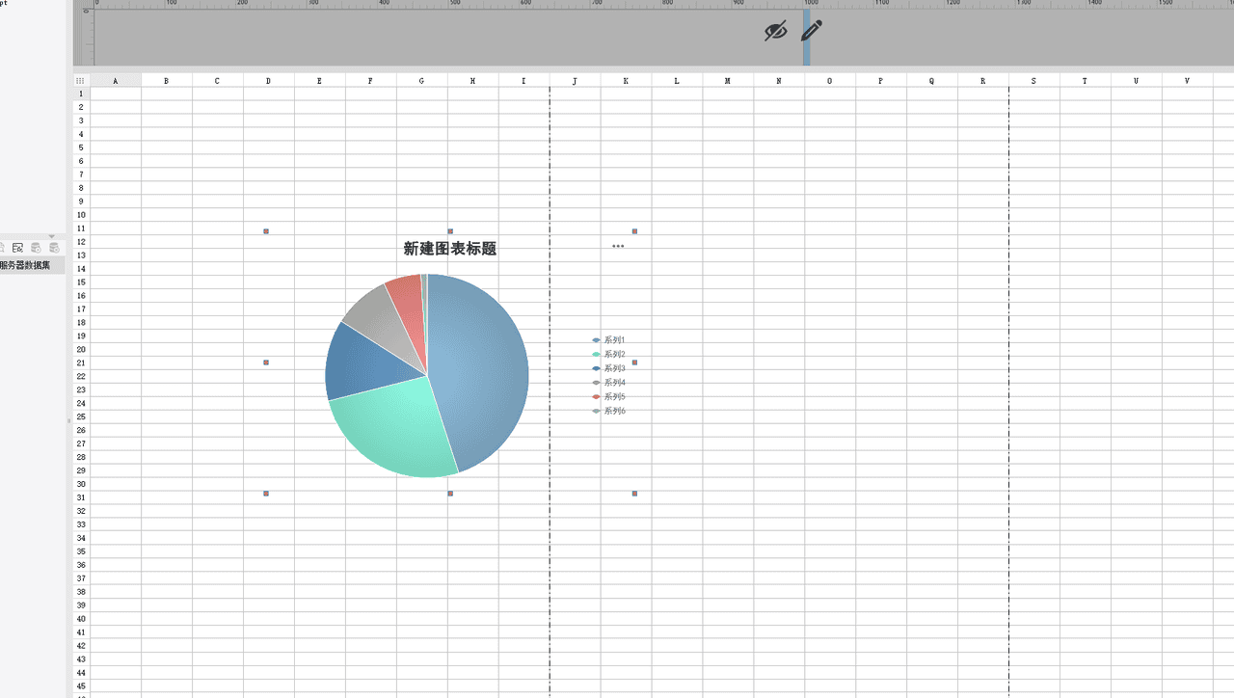
Task: Select the 服务器数据集 tab
Action: coord(27,265)
